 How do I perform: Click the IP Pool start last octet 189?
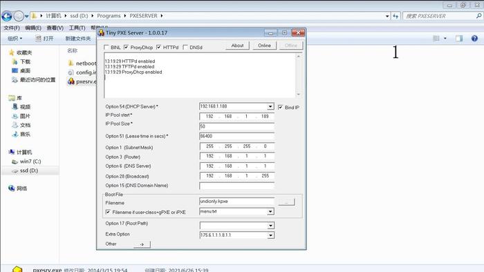[265, 117]
